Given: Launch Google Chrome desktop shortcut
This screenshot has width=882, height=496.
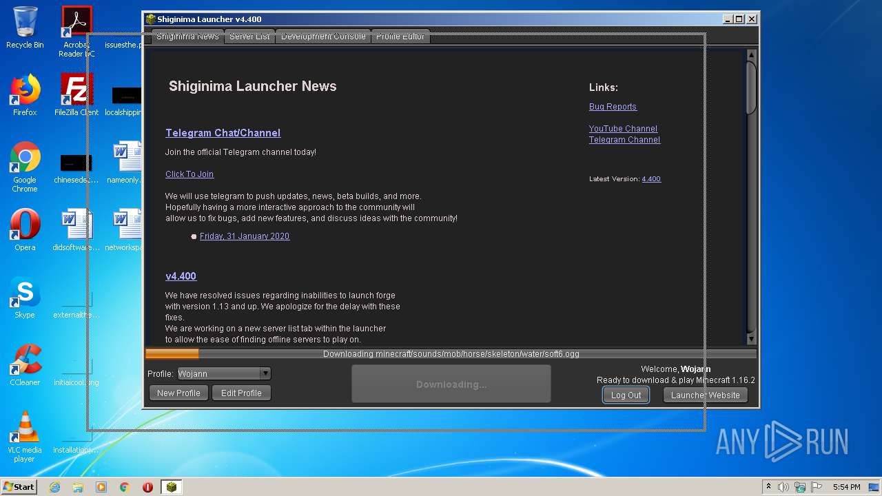Looking at the screenshot, I should tap(25, 167).
